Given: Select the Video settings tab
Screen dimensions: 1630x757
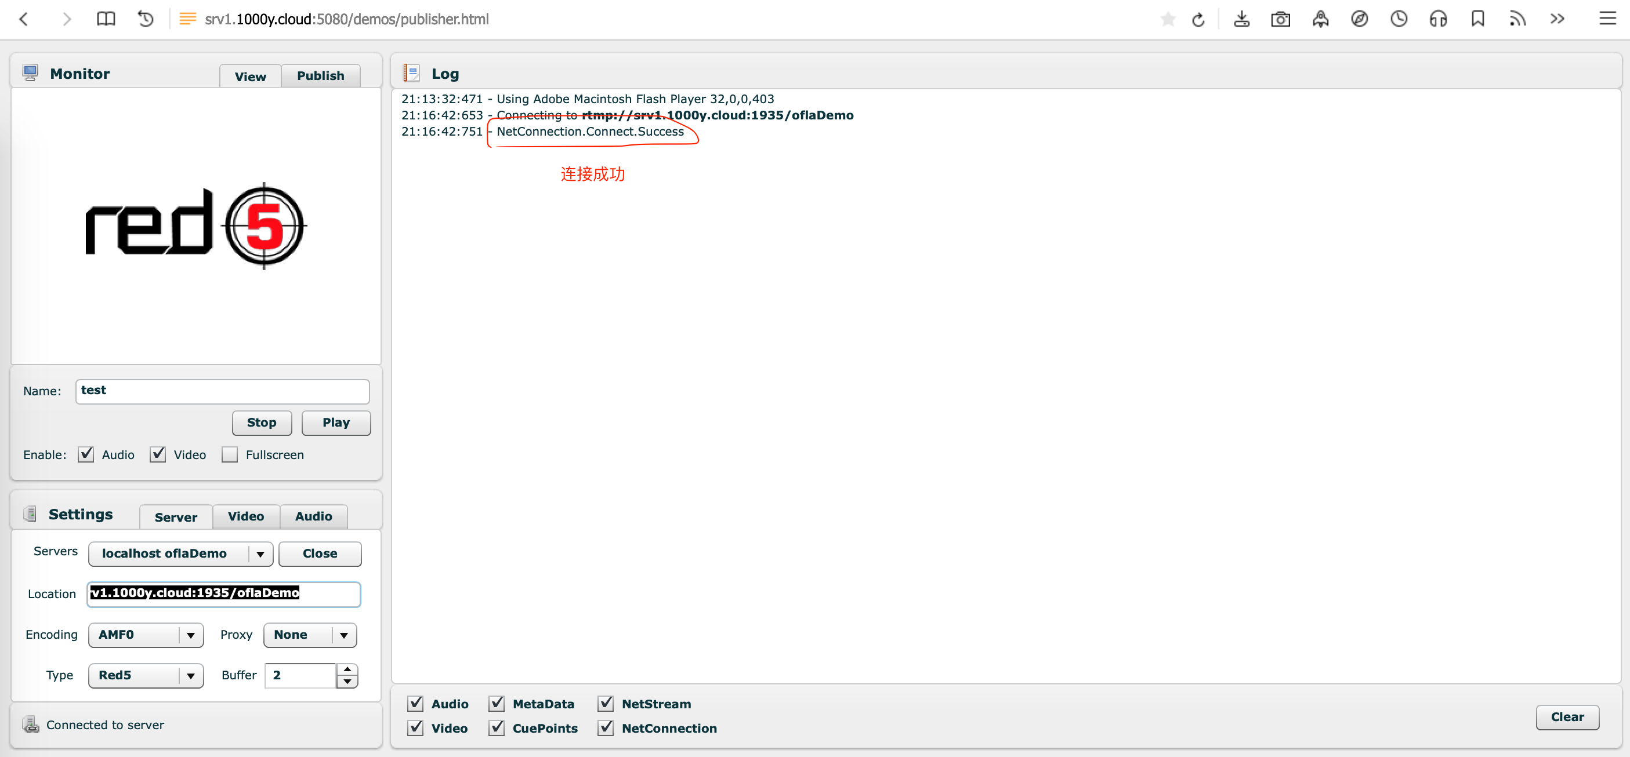Looking at the screenshot, I should click(x=245, y=516).
